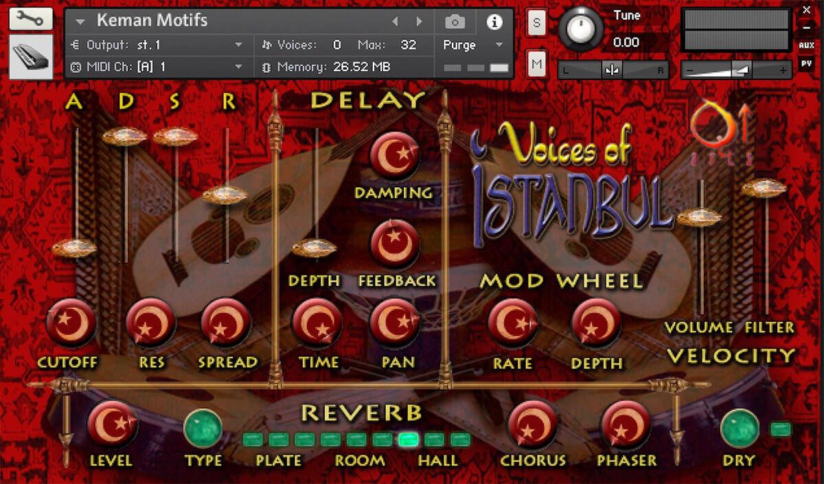Expand the Keman Motifs instrument menu arrow

point(81,21)
